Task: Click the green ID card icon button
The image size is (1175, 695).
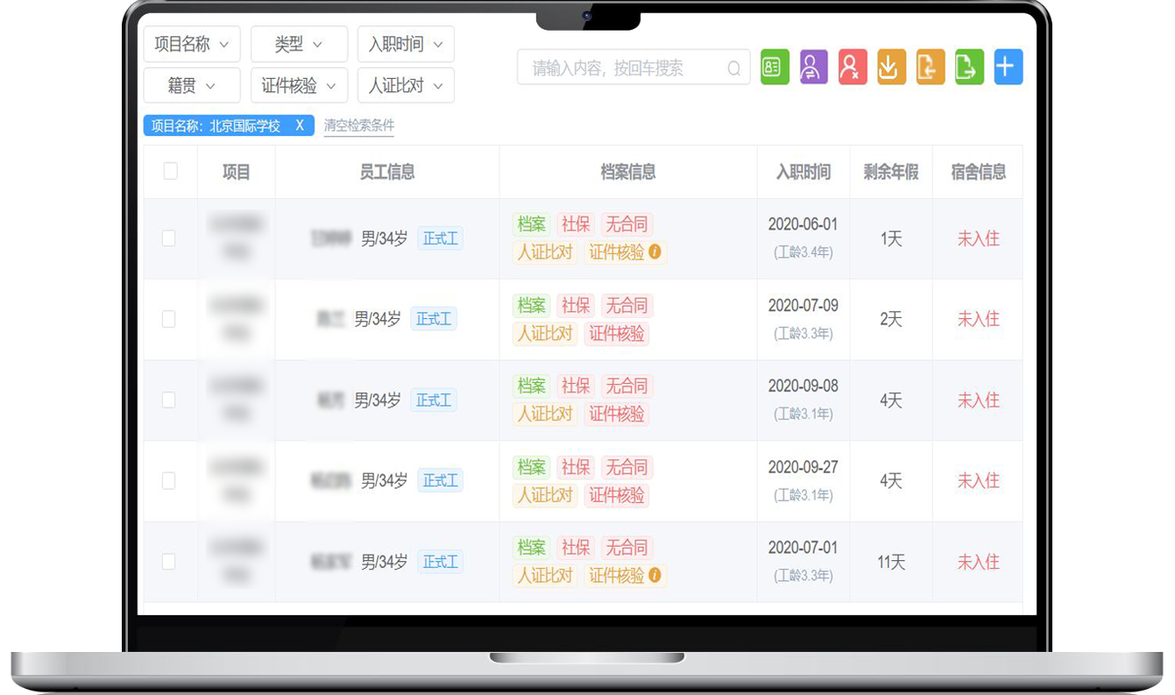Action: [775, 67]
